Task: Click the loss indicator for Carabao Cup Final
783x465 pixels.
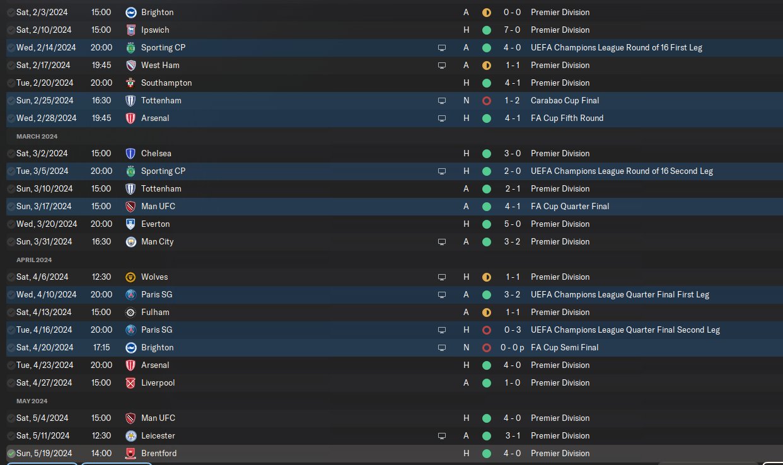Action: pos(487,101)
